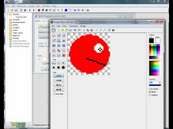Open Image Editor Edit menu
Screen dimensions: 173x129
coord(58,26)
